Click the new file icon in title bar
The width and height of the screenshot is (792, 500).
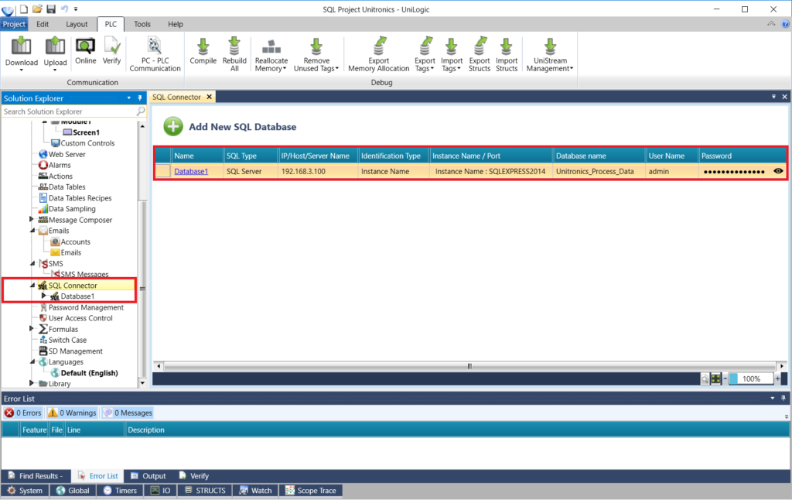[24, 9]
